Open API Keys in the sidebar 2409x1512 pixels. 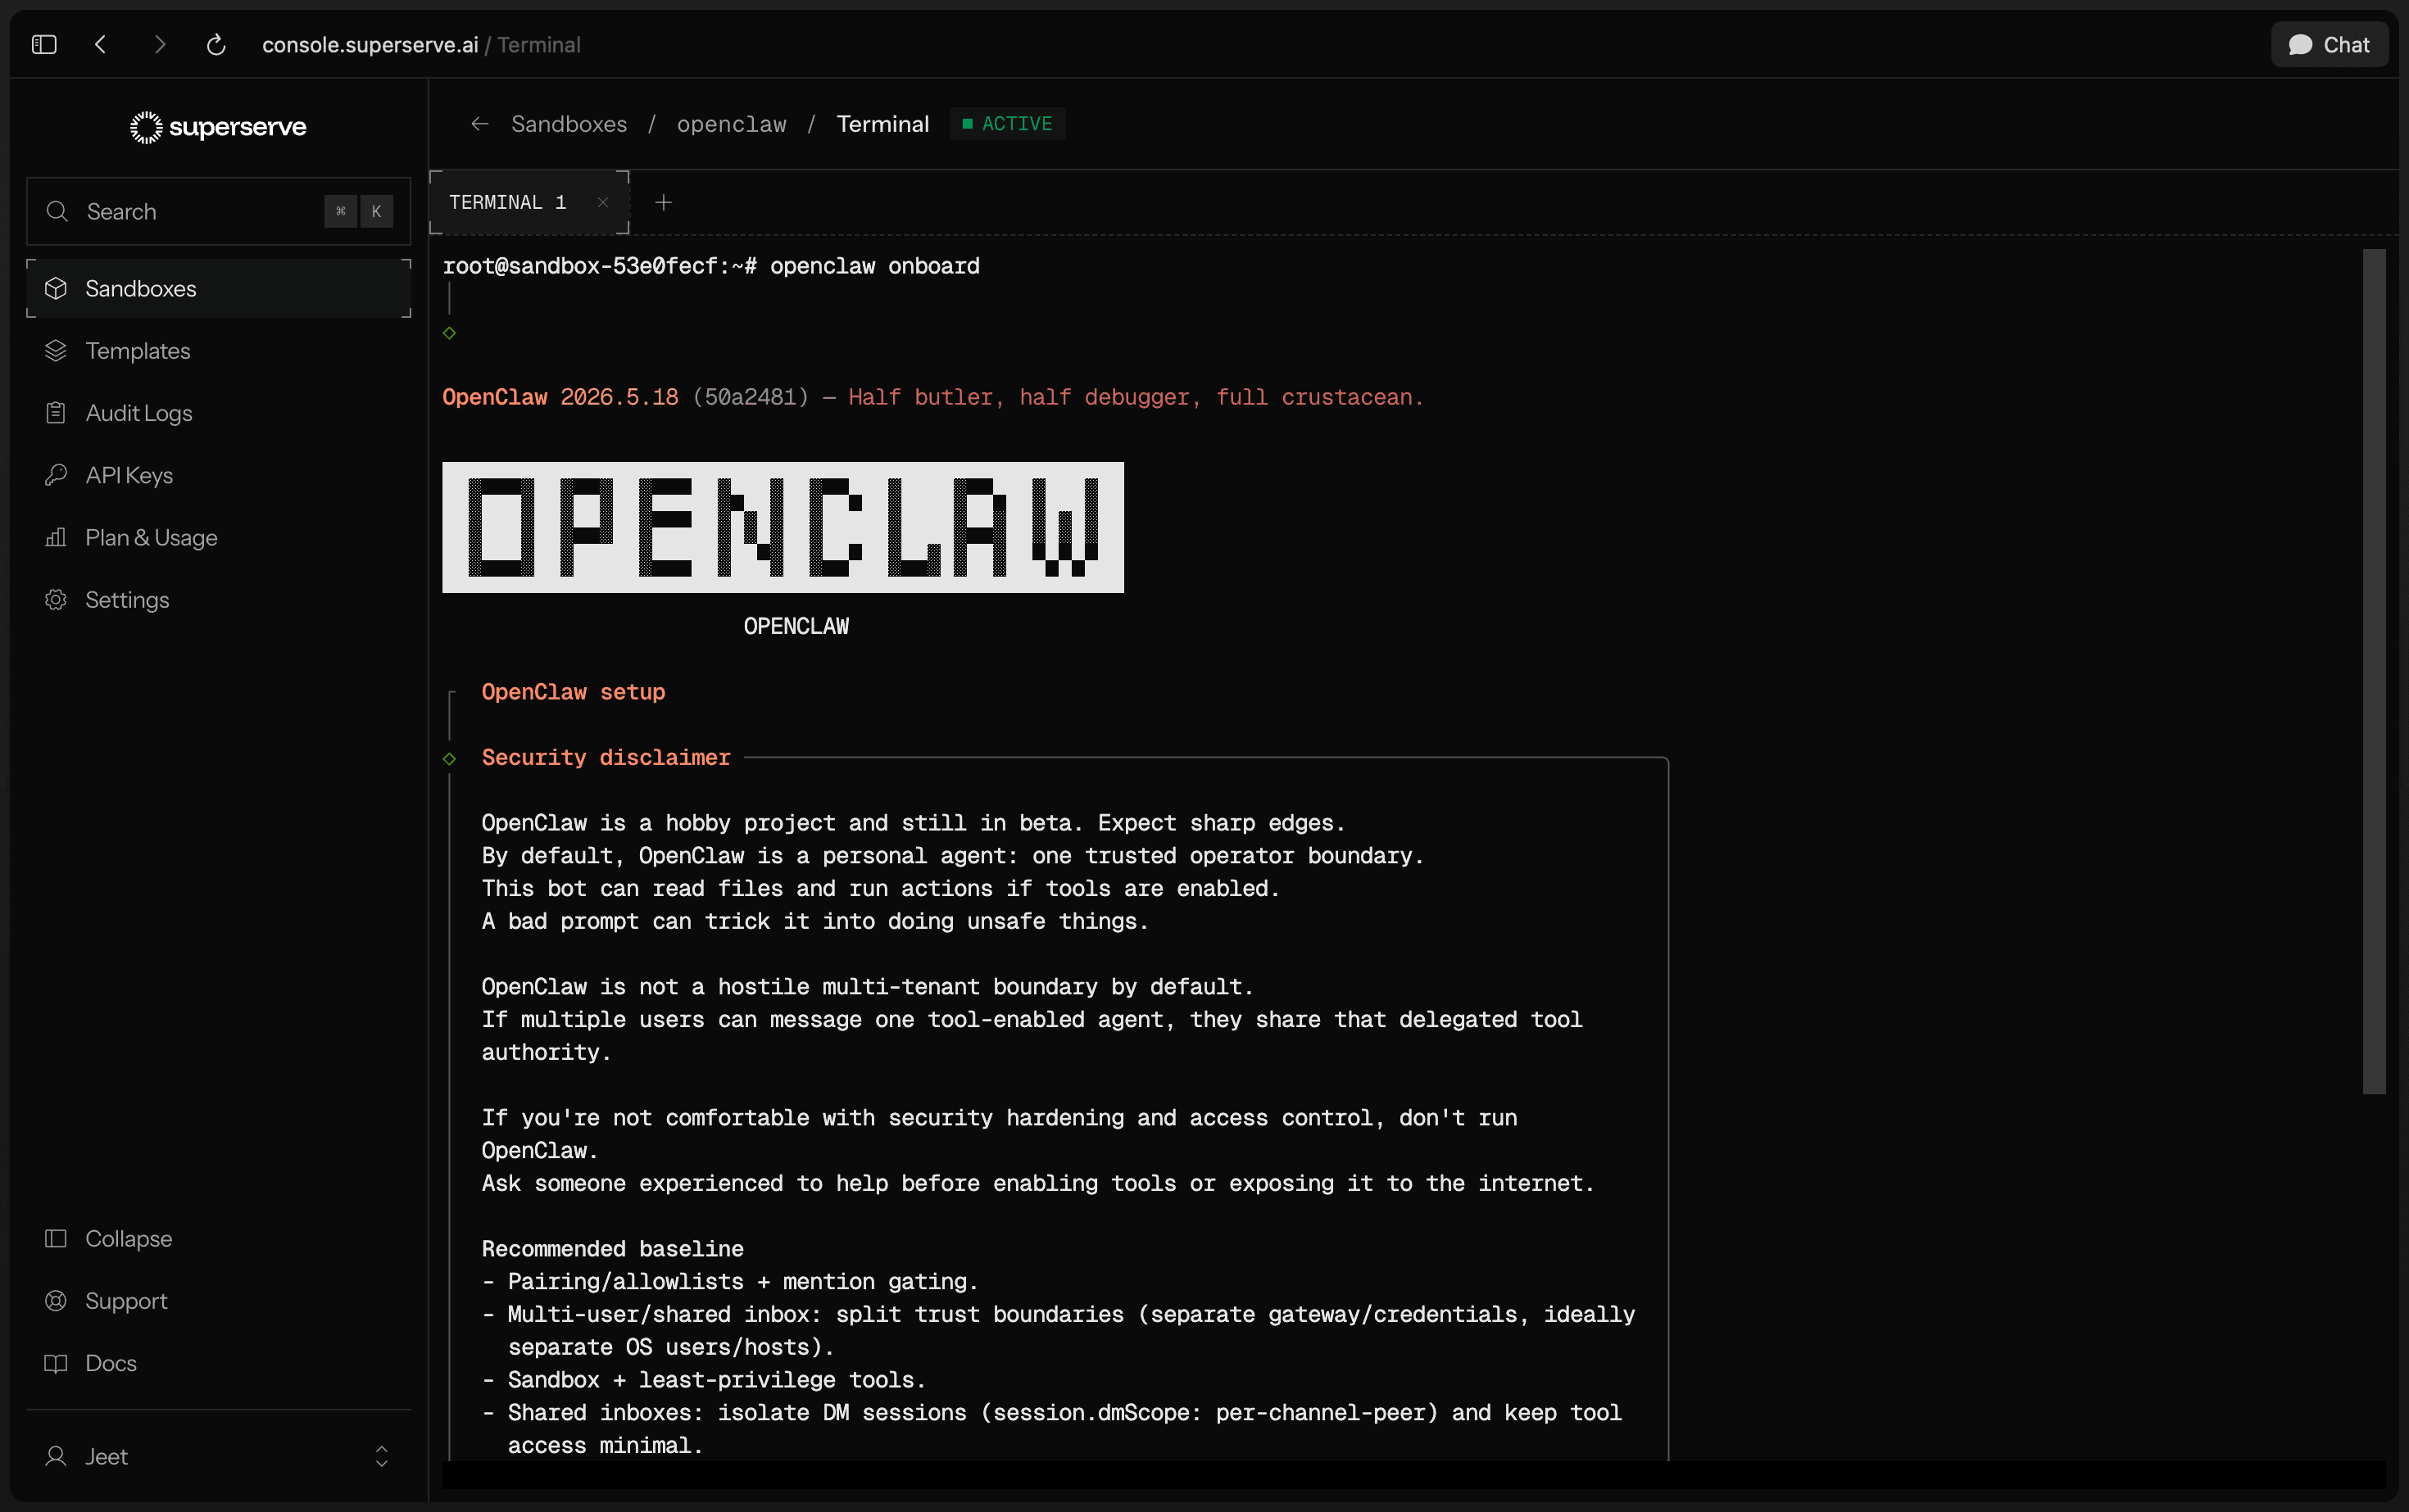point(218,475)
